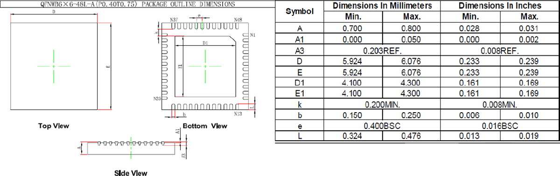Viewport: 560px width, 176px height.
Task: Click the "0.203REF." cell
Action: pos(383,50)
